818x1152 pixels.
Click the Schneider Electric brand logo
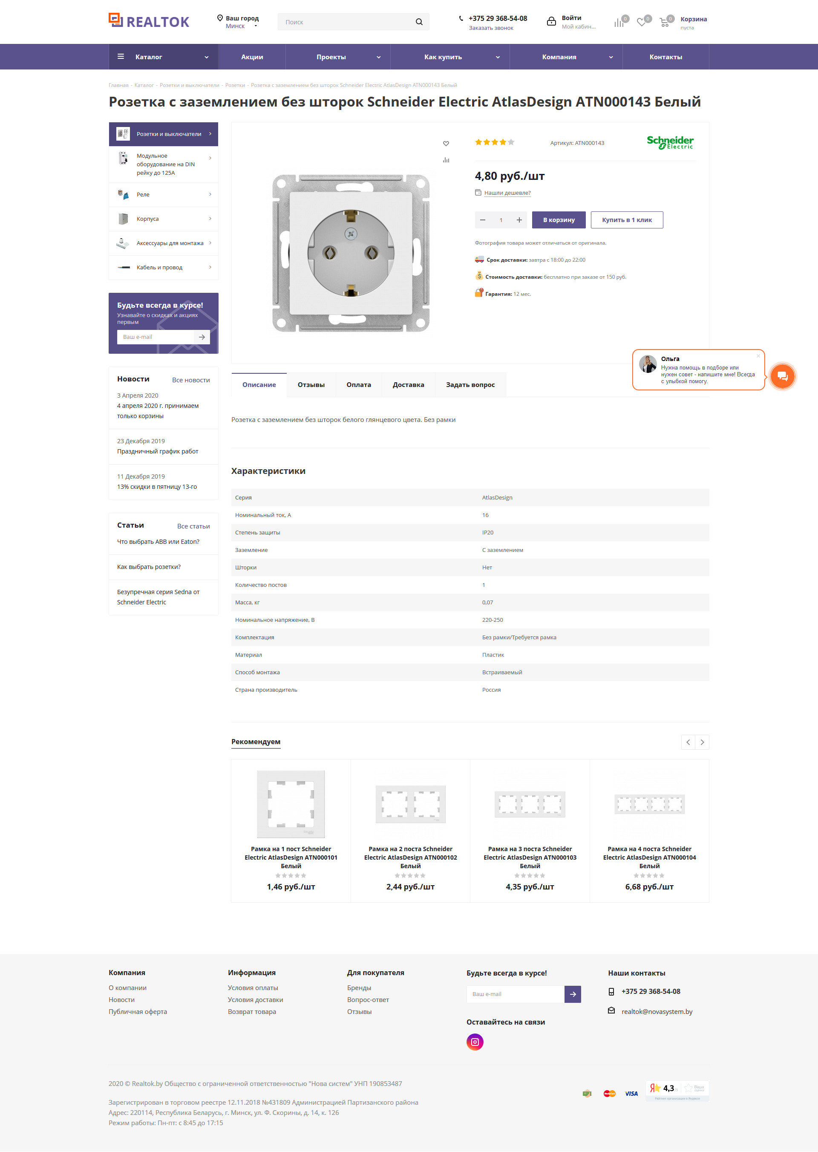[x=670, y=142]
